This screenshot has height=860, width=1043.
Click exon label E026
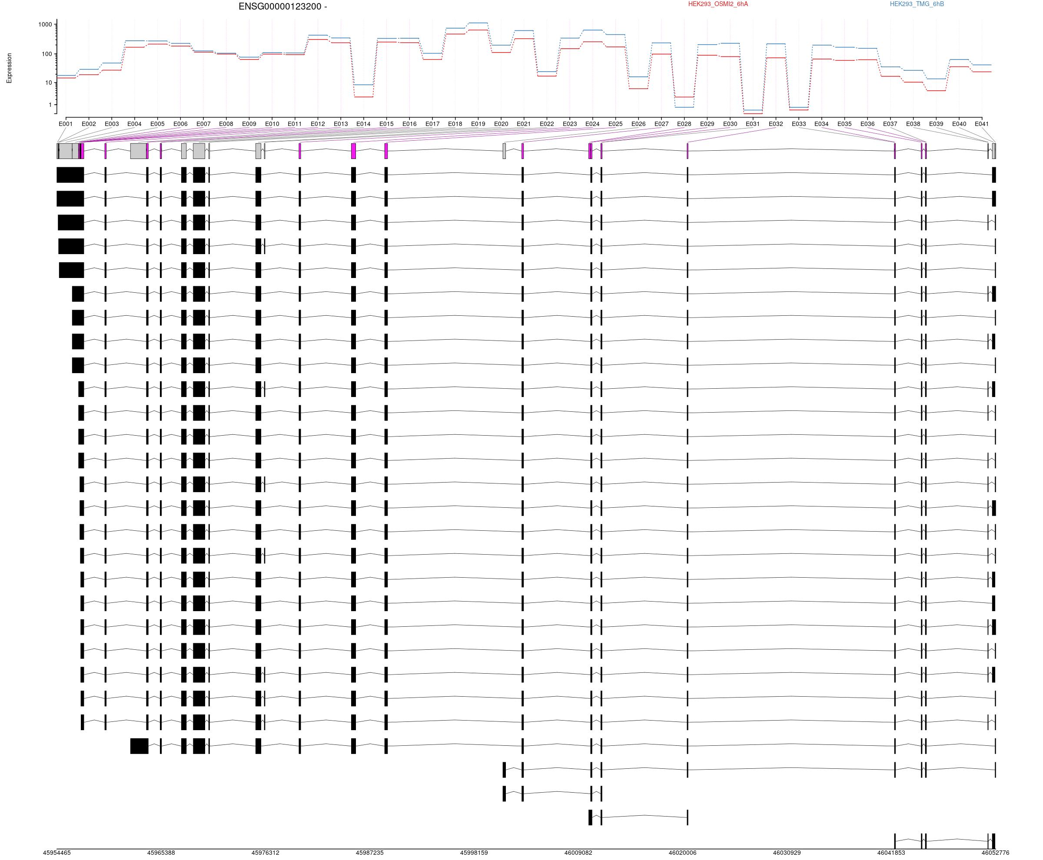coord(638,124)
